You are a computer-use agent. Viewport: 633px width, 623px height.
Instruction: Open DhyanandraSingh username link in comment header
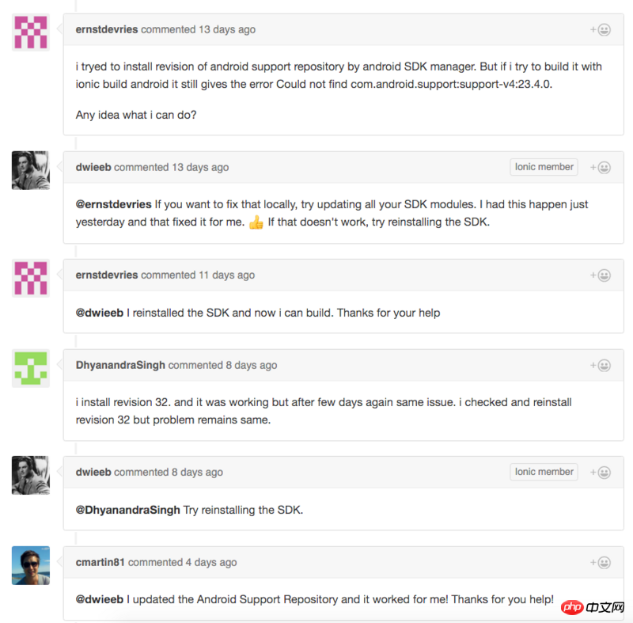coord(120,365)
